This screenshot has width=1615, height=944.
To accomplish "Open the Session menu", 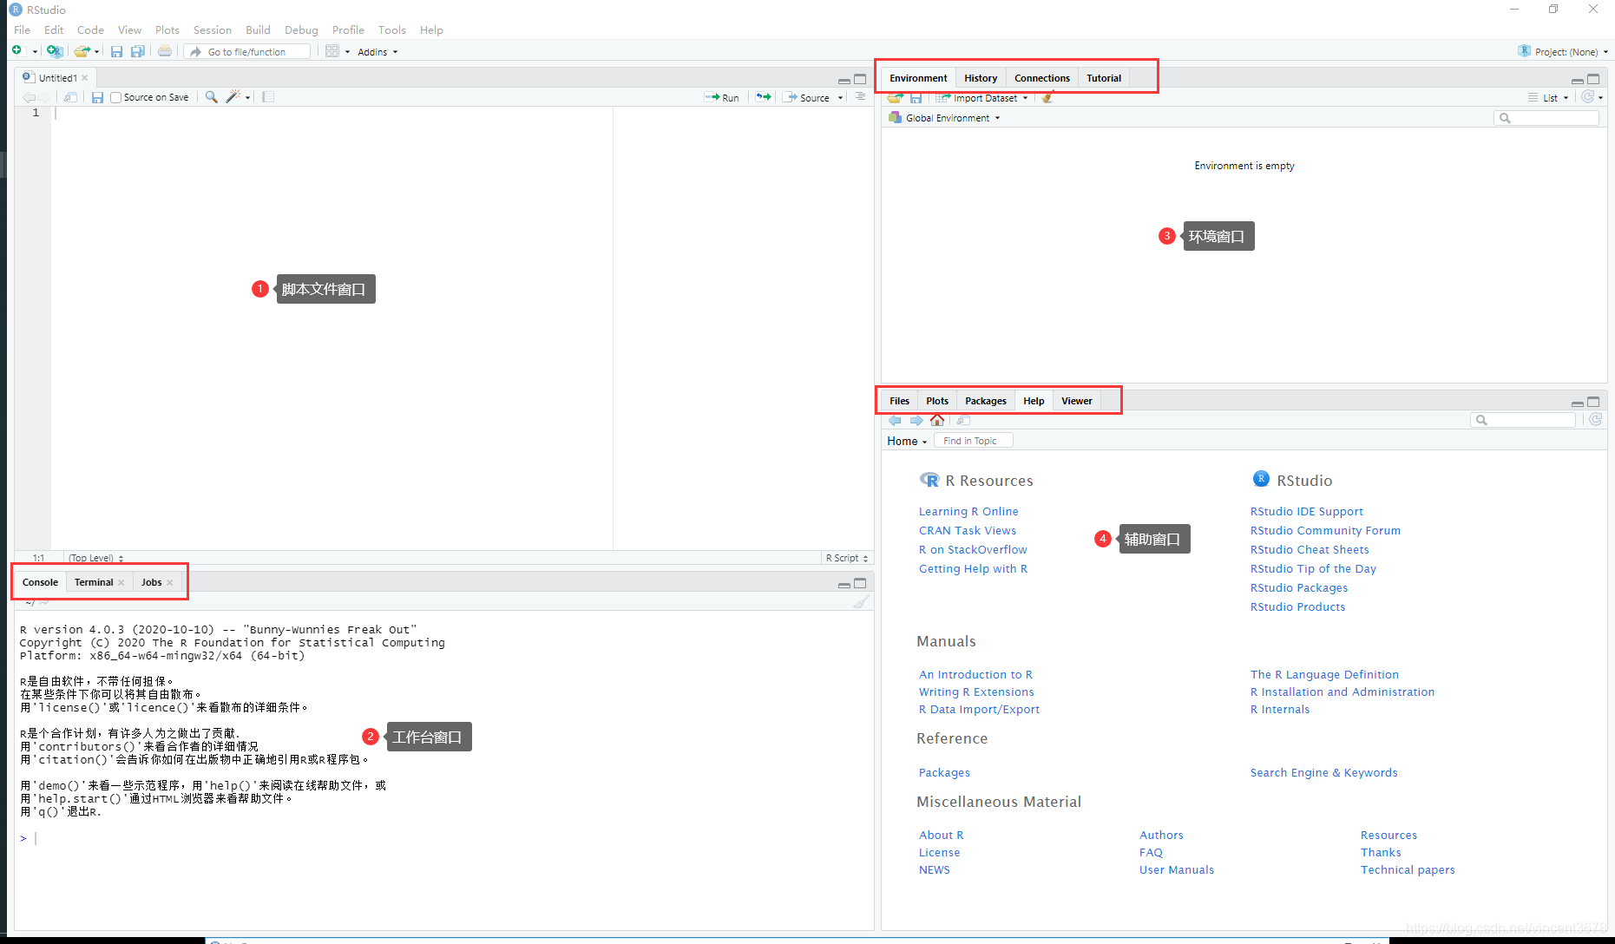I will [x=213, y=29].
